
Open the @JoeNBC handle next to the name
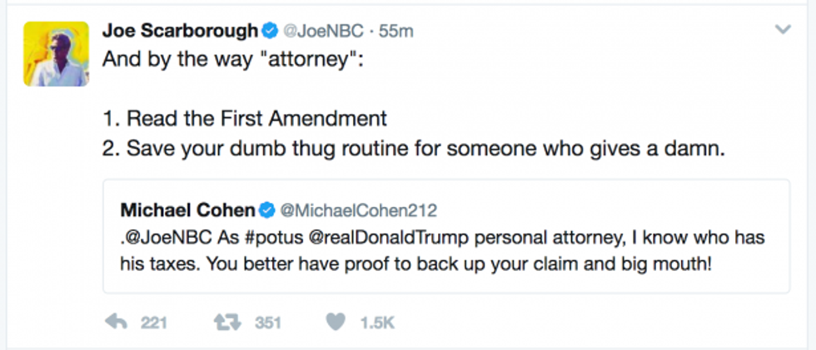[324, 32]
